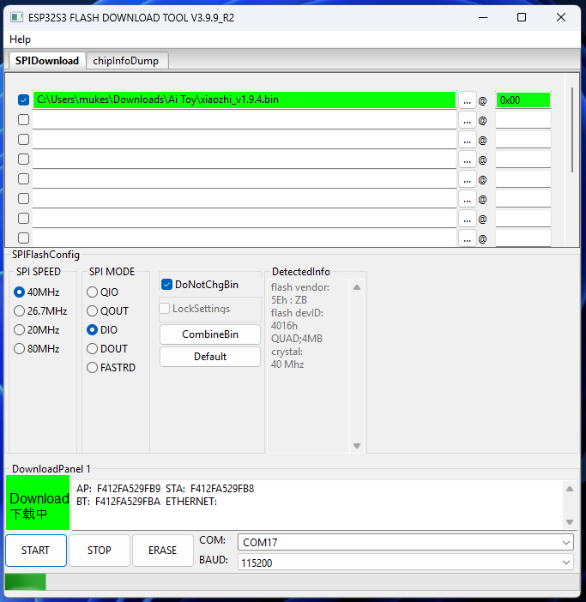This screenshot has width=586, height=602.
Task: Click the AP: F412FA529FB9 text
Action: pos(118,489)
